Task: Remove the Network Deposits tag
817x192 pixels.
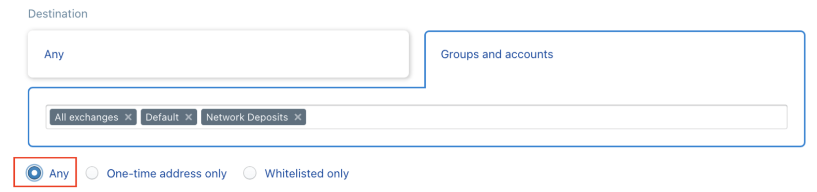Action: (x=298, y=117)
